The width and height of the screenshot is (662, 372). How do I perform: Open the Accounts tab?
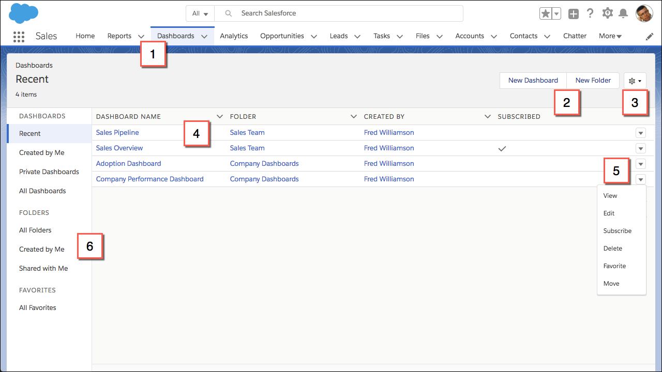470,36
